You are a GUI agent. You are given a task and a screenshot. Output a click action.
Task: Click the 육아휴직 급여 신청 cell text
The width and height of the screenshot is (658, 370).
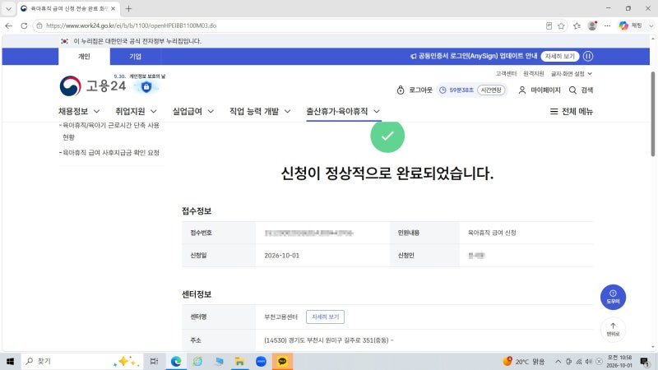(x=492, y=233)
